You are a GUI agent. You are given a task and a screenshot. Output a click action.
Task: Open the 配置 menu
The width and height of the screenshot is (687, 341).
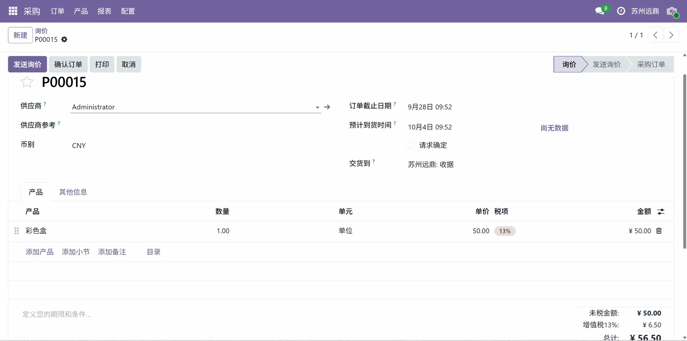pos(128,11)
